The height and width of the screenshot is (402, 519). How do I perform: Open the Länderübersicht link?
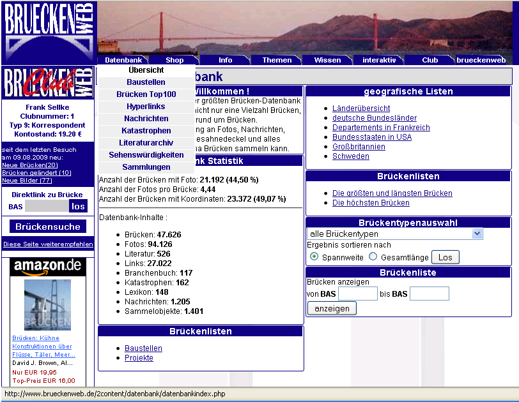(x=361, y=108)
